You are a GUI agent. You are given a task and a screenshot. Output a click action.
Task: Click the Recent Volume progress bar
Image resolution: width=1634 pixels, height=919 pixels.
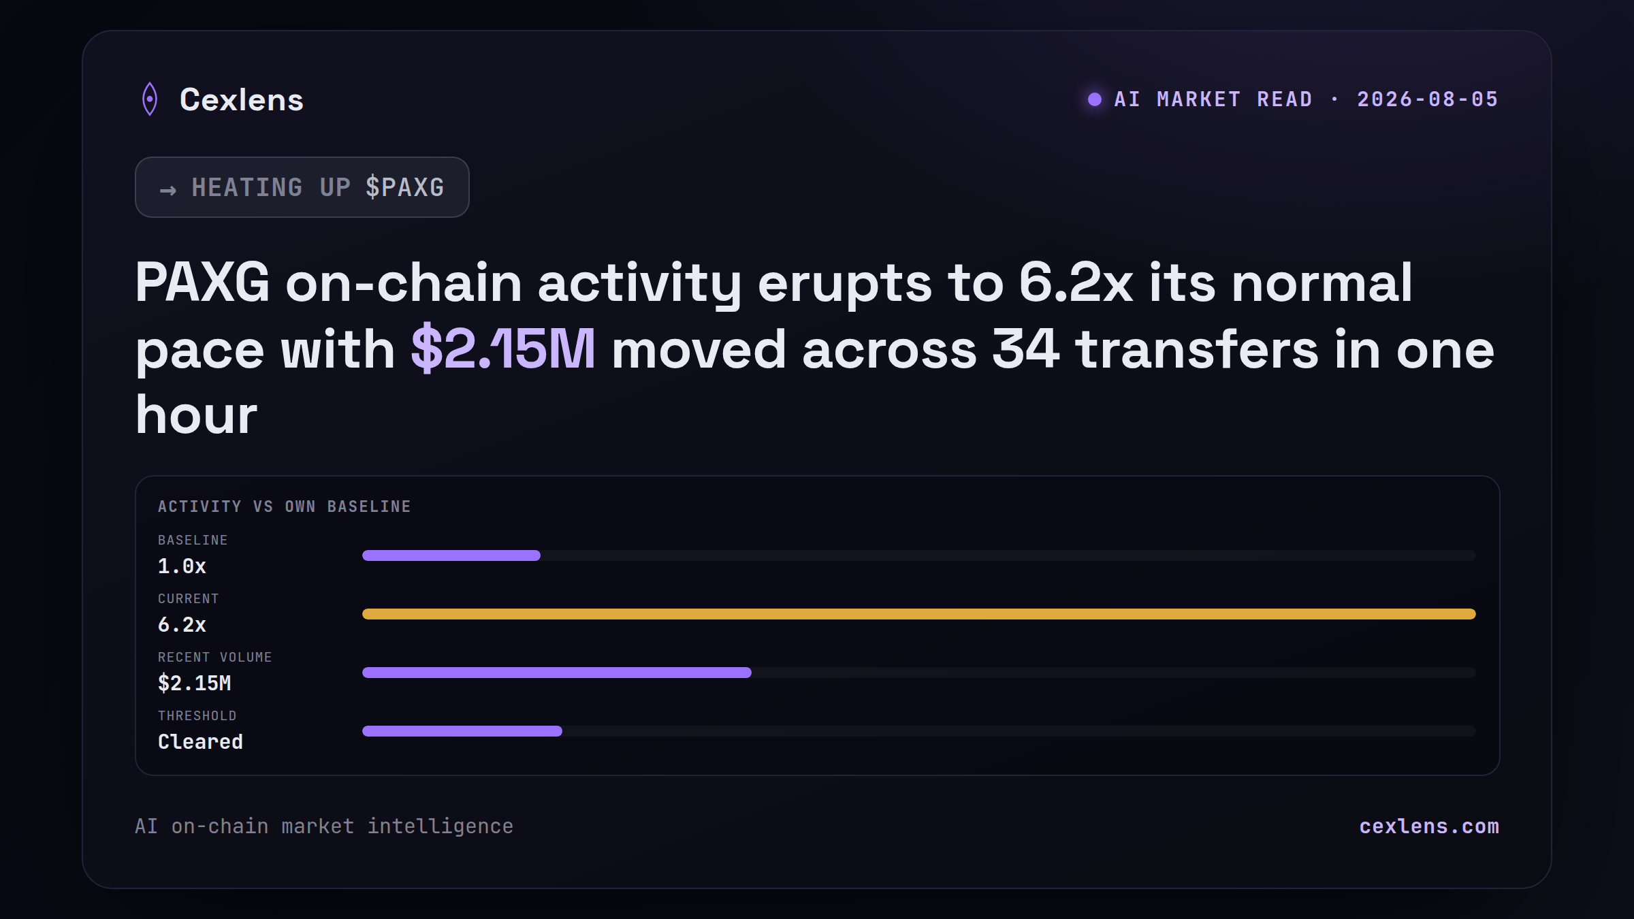tap(919, 673)
